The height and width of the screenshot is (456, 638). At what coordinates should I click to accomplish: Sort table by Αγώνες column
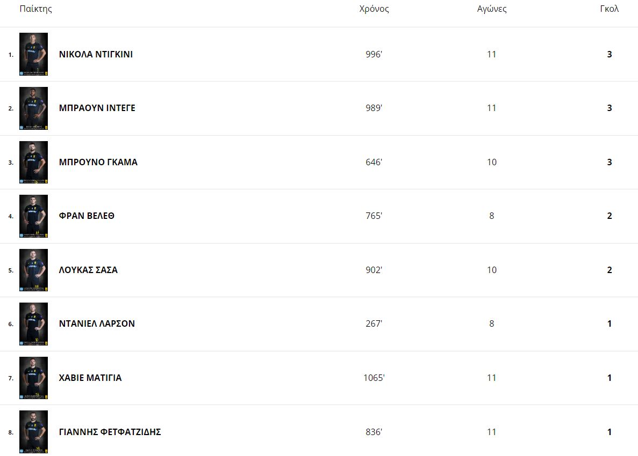492,9
